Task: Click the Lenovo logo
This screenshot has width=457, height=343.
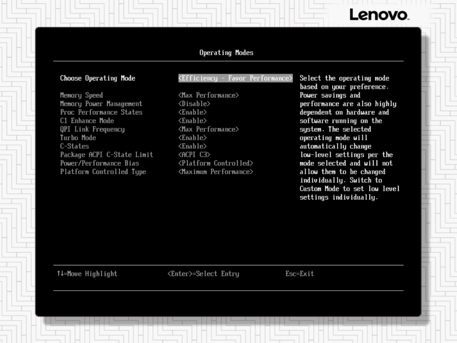Action: tap(378, 15)
